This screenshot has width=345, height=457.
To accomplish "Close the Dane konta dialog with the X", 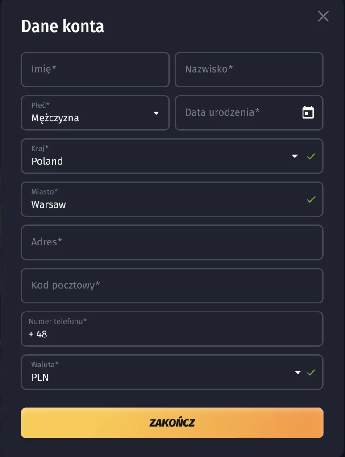I will pyautogui.click(x=323, y=16).
